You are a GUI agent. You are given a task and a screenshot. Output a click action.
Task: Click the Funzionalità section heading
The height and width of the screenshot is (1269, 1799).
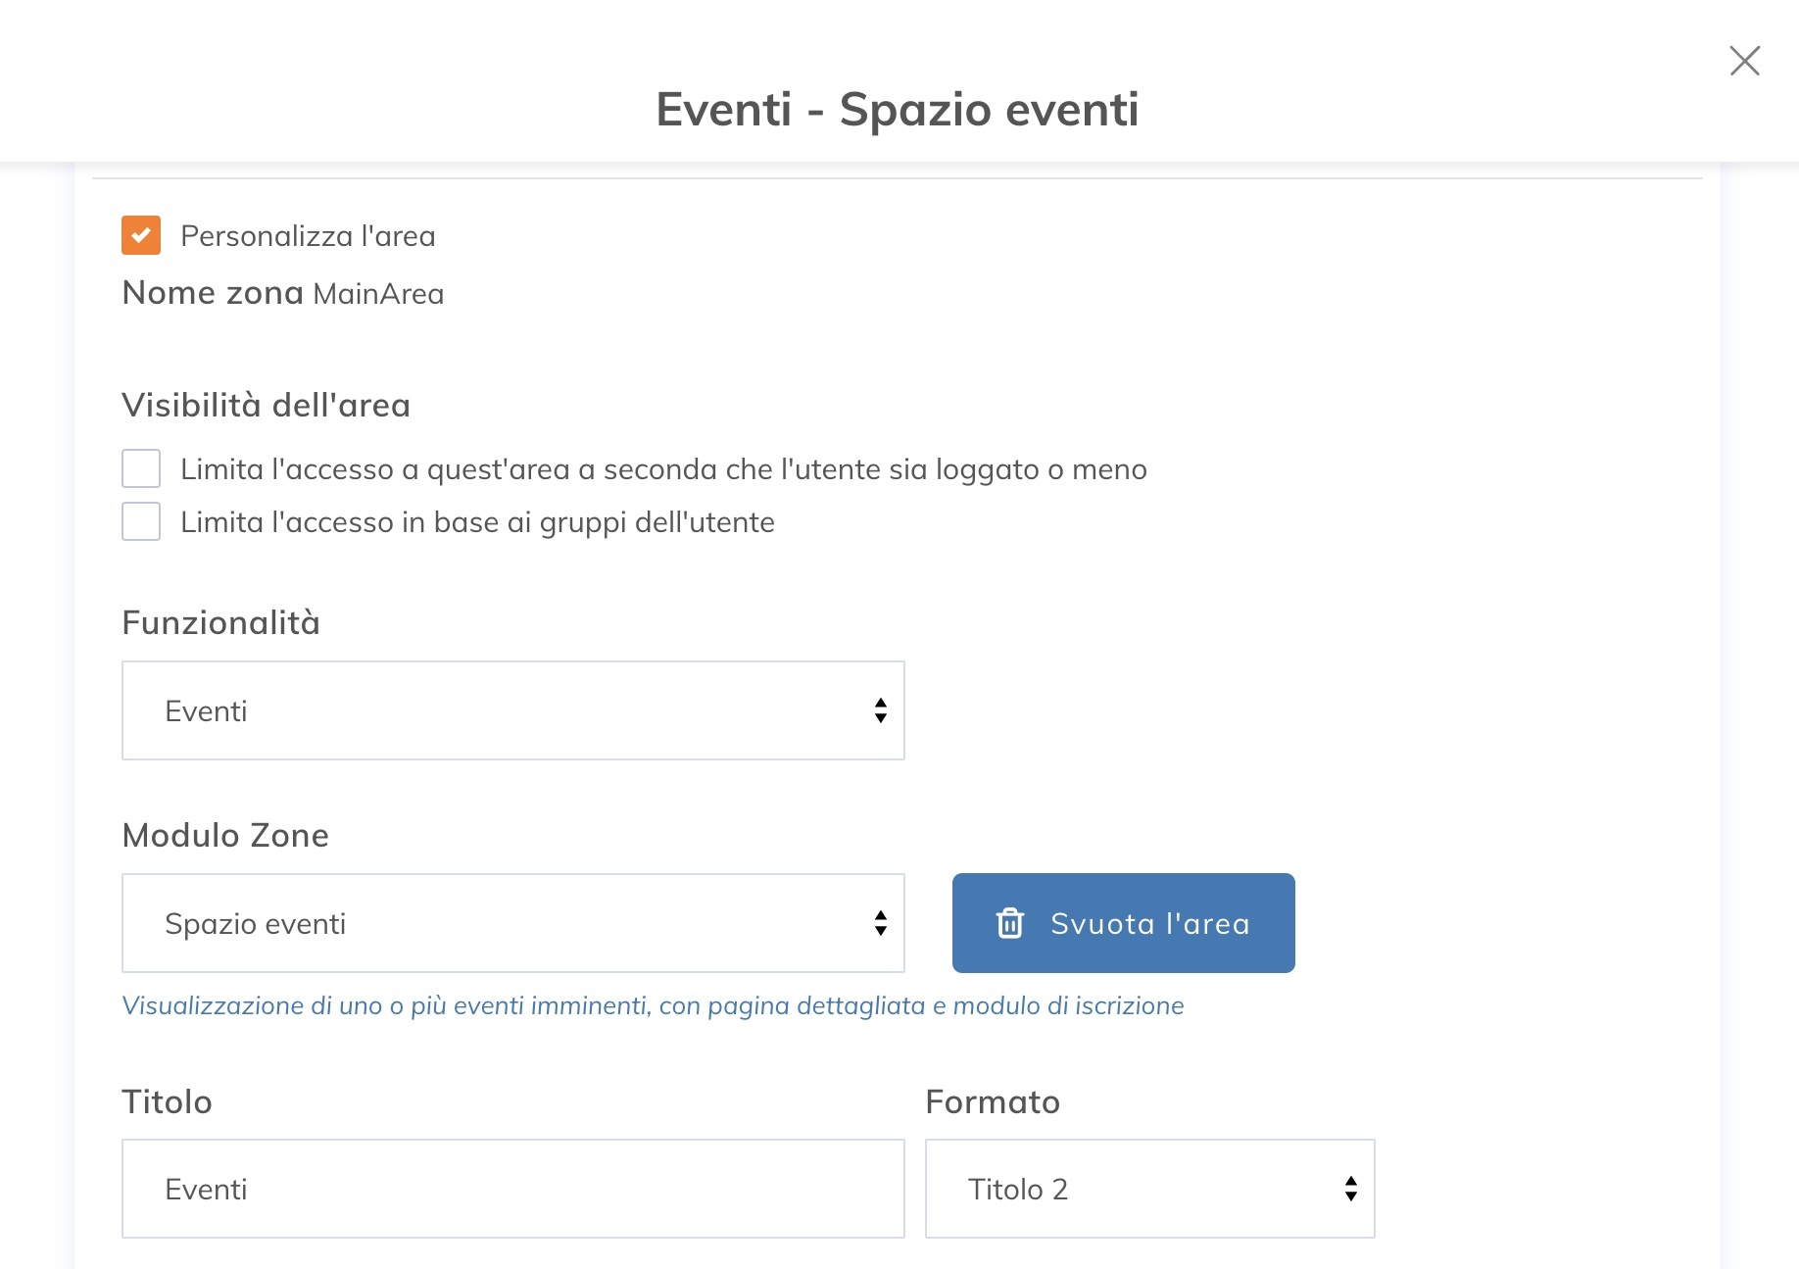tap(220, 622)
